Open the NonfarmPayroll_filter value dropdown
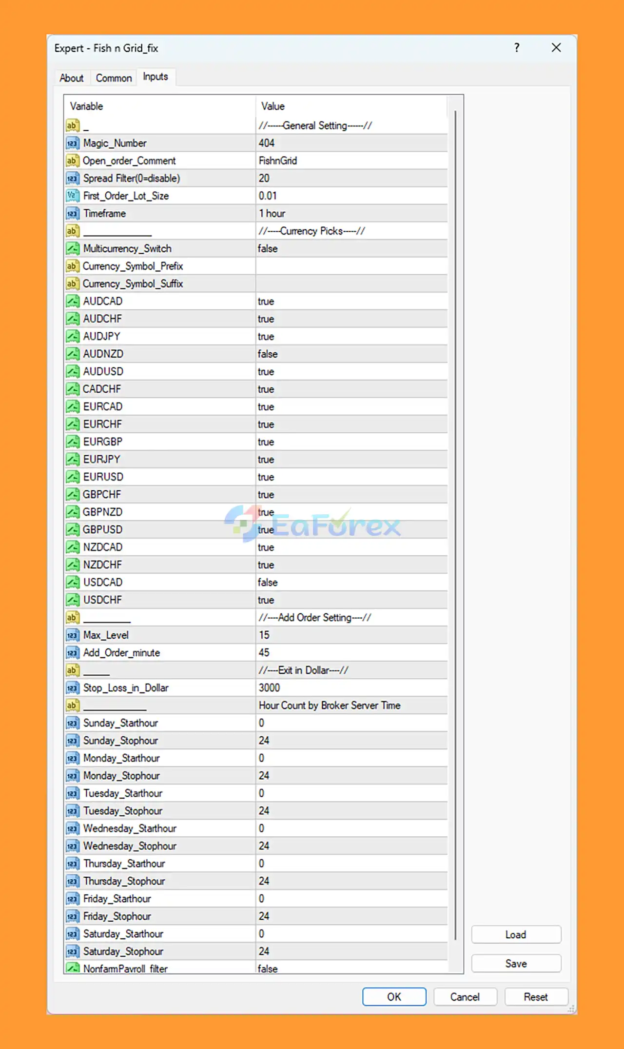Viewport: 624px width, 1049px height. [351, 968]
